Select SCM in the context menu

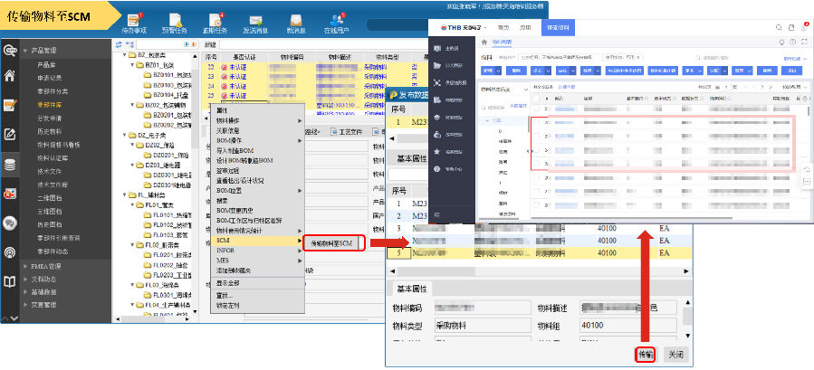224,242
